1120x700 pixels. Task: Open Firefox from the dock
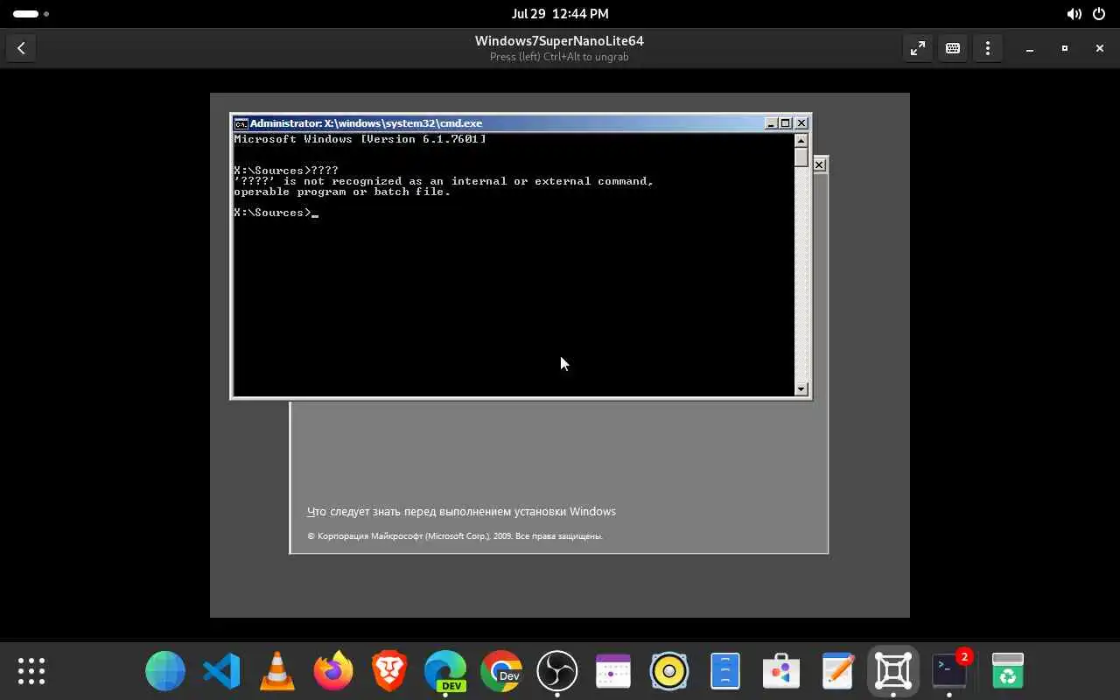click(x=333, y=671)
